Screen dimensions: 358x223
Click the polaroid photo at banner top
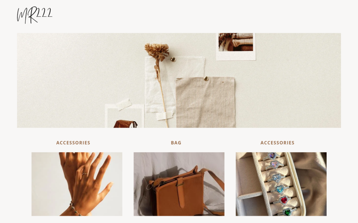click(x=236, y=47)
